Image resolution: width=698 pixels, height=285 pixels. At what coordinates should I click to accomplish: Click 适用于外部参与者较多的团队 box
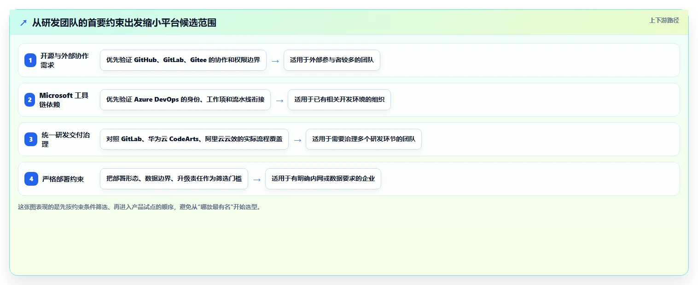pyautogui.click(x=332, y=60)
